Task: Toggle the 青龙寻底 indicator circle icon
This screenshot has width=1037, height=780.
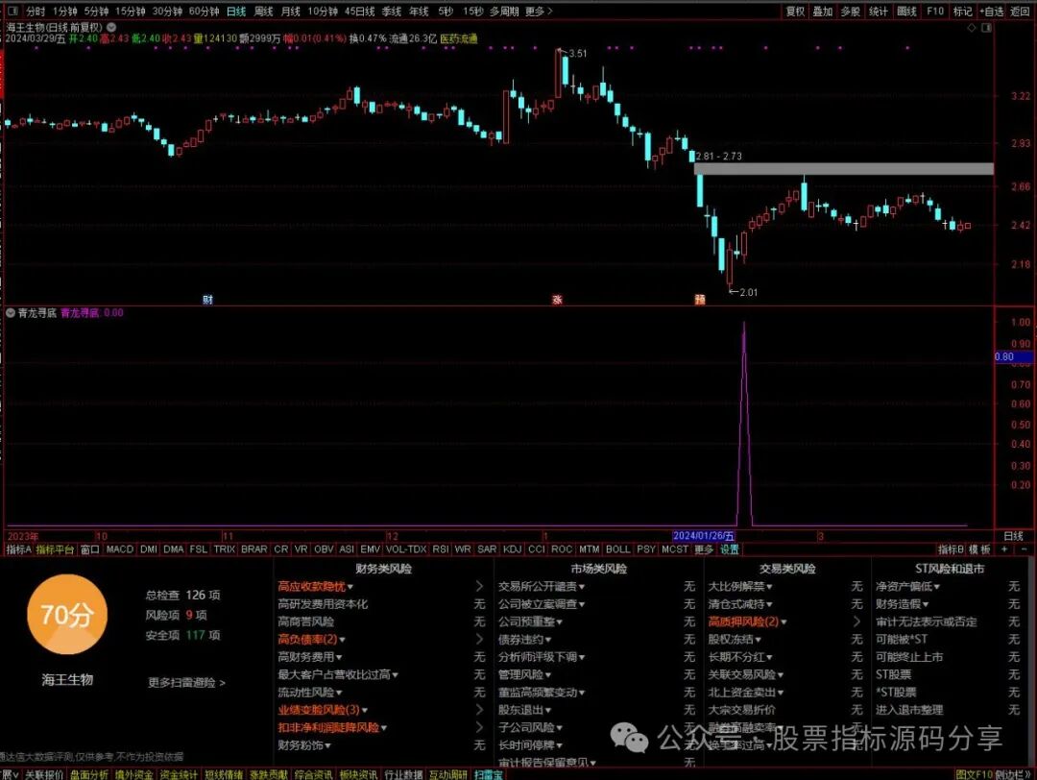Action: [x=11, y=313]
